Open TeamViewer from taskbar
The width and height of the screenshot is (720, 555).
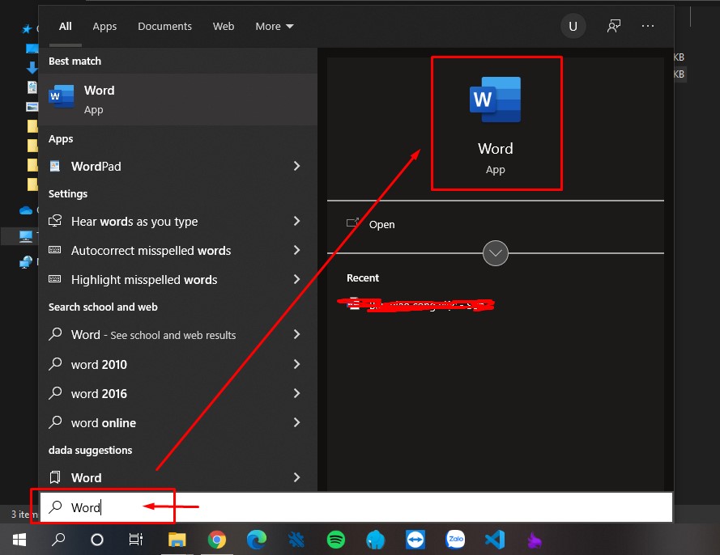pos(415,540)
